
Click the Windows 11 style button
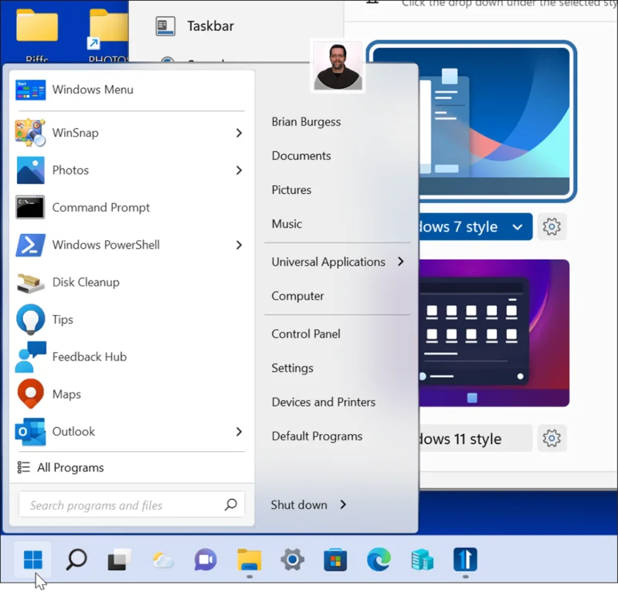pos(475,439)
